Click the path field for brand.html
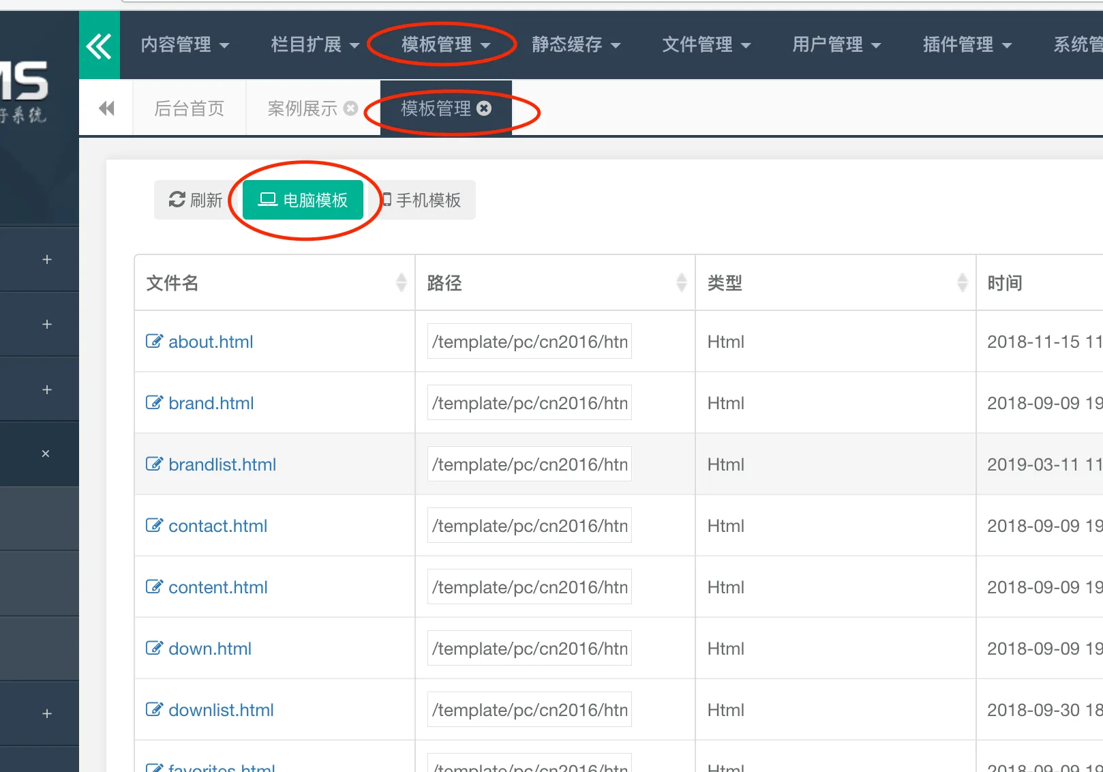The height and width of the screenshot is (772, 1103). (x=529, y=403)
